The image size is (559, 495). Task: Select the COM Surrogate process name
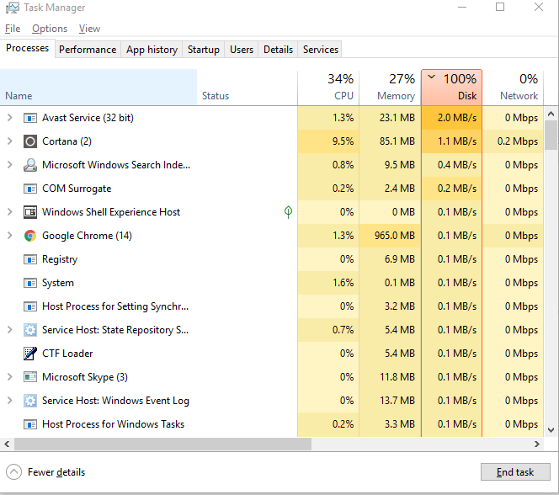point(77,189)
